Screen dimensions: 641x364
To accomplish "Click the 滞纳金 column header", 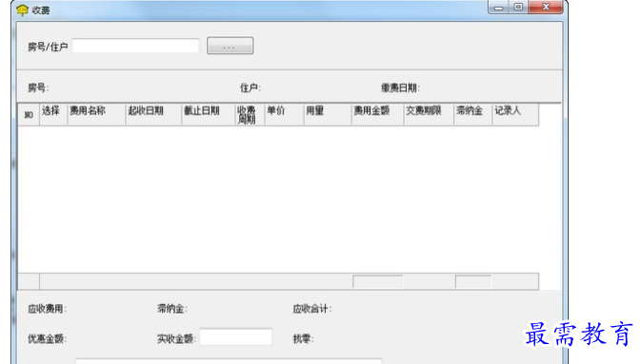I will [x=472, y=115].
